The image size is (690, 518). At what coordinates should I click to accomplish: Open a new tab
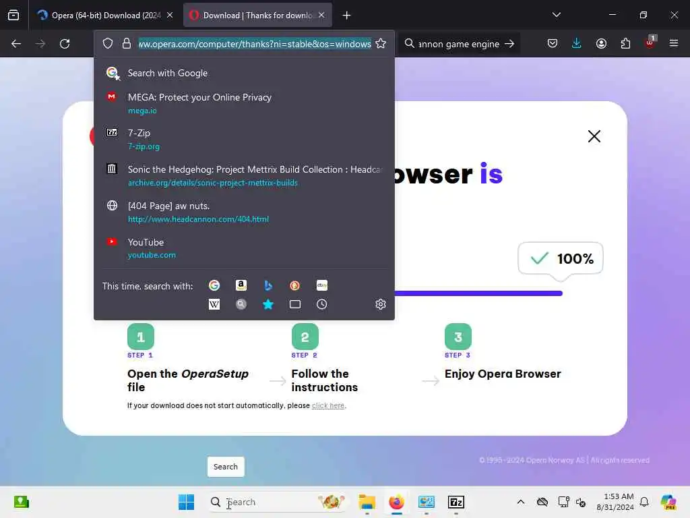347,16
